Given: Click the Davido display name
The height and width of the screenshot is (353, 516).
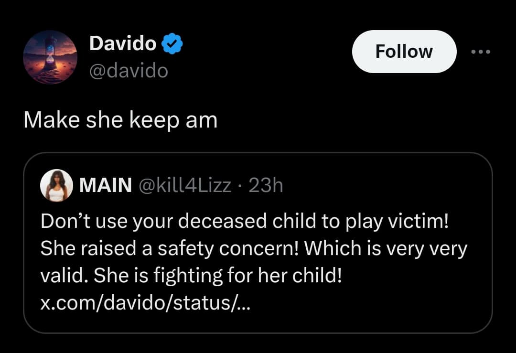Looking at the screenshot, I should click(x=123, y=44).
